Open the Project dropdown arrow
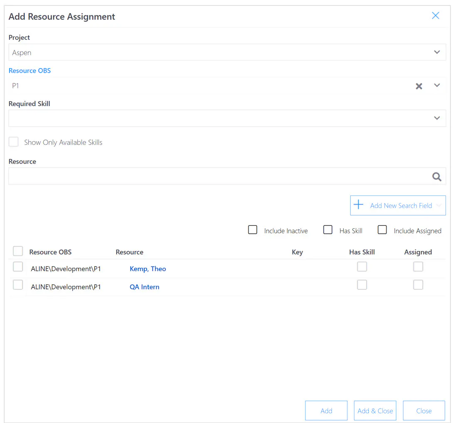 pyautogui.click(x=437, y=52)
